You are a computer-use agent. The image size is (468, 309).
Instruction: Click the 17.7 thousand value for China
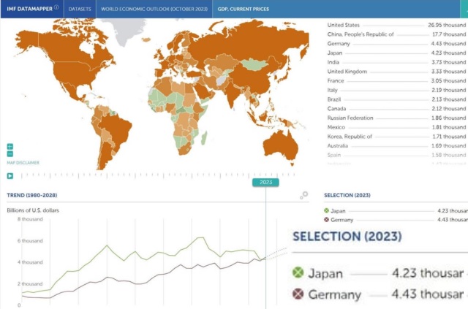449,34
